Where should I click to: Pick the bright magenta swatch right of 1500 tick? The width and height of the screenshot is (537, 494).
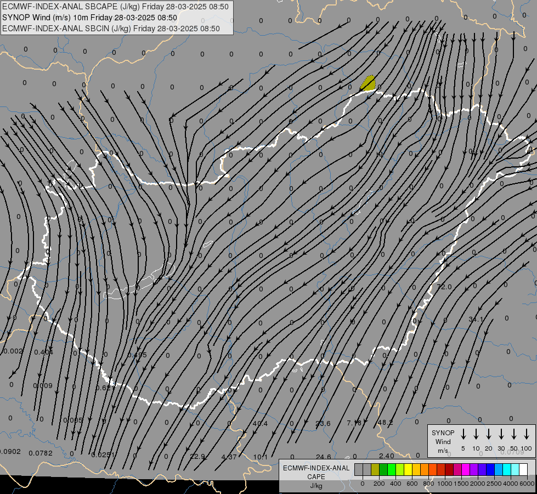(x=466, y=470)
